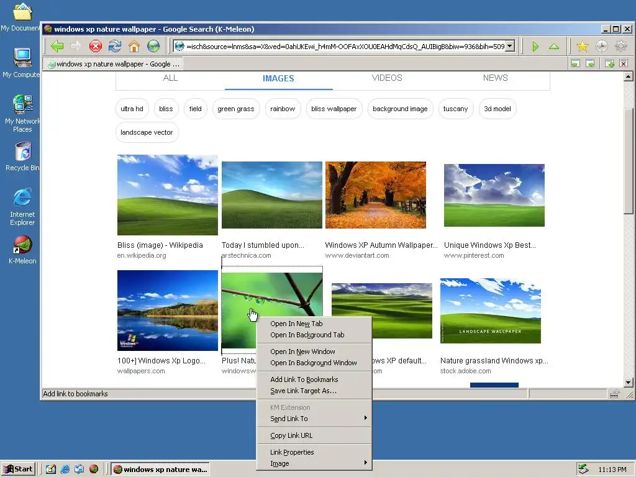Reload the page with the blue refresh icon
This screenshot has width=636, height=477.
point(115,46)
